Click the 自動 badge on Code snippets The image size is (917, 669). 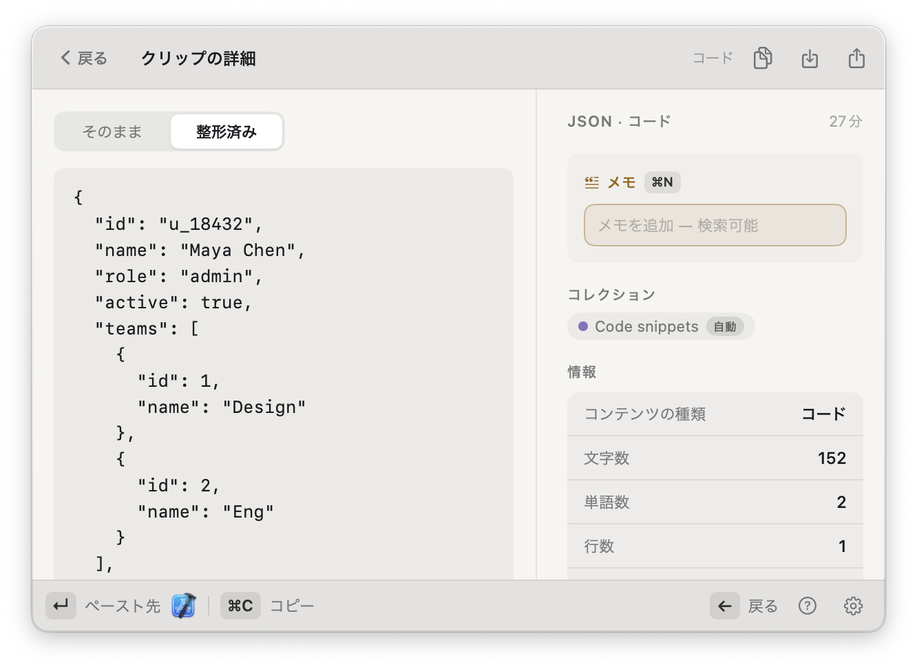coord(725,327)
